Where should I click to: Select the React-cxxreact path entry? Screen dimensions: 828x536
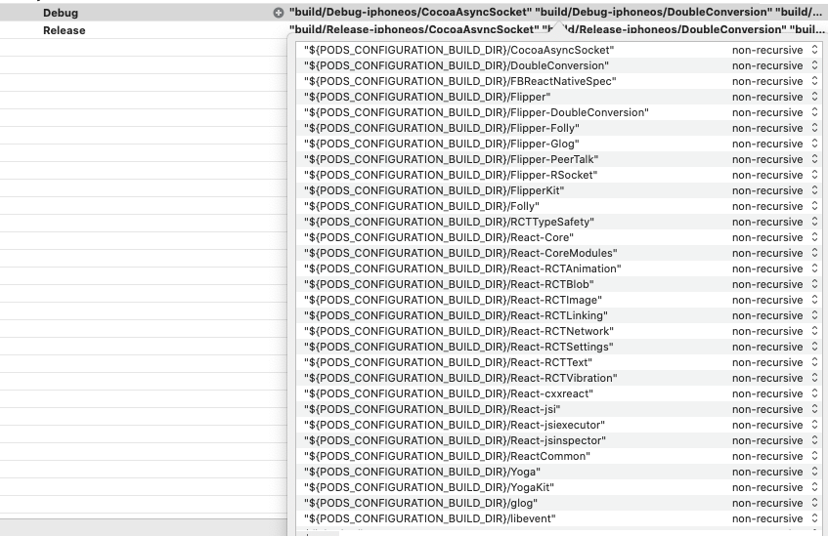[449, 393]
